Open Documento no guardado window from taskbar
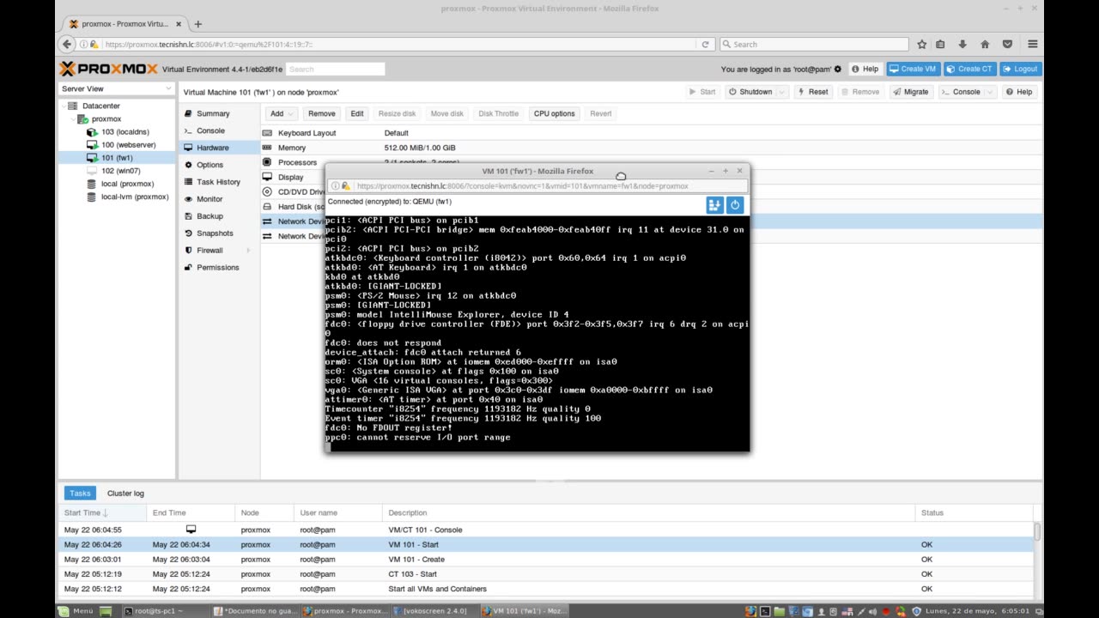Image resolution: width=1099 pixels, height=618 pixels. point(255,610)
